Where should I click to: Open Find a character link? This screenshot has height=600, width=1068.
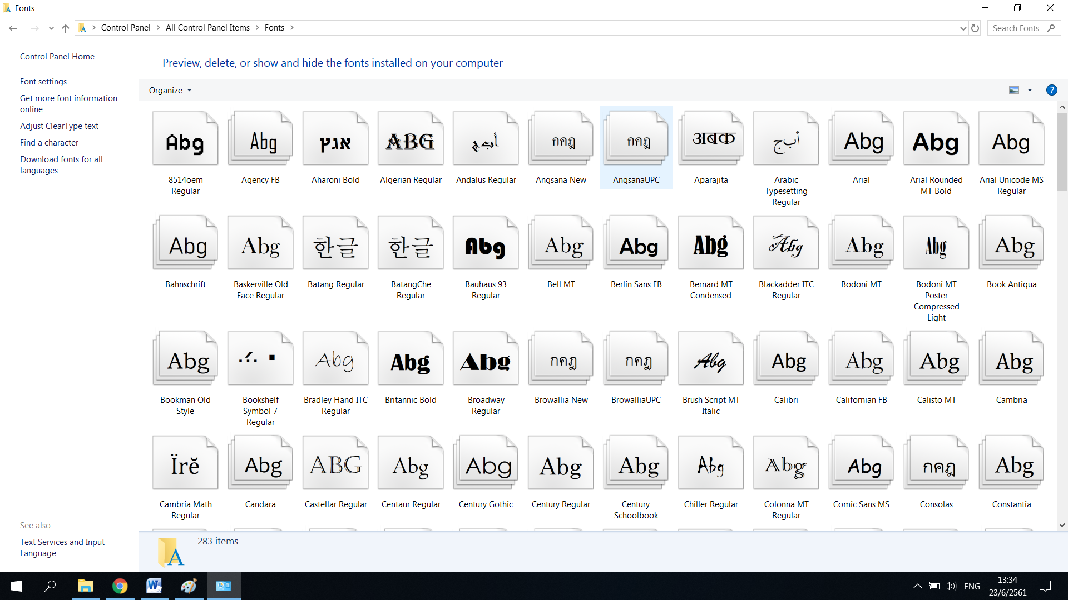pyautogui.click(x=49, y=143)
